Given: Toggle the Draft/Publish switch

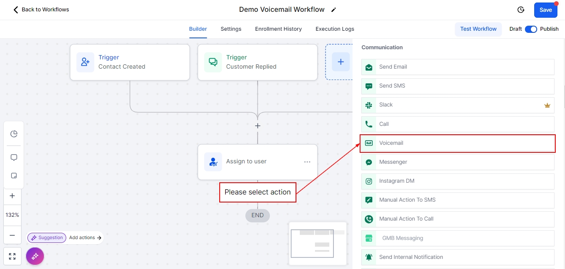Looking at the screenshot, I should pyautogui.click(x=531, y=29).
